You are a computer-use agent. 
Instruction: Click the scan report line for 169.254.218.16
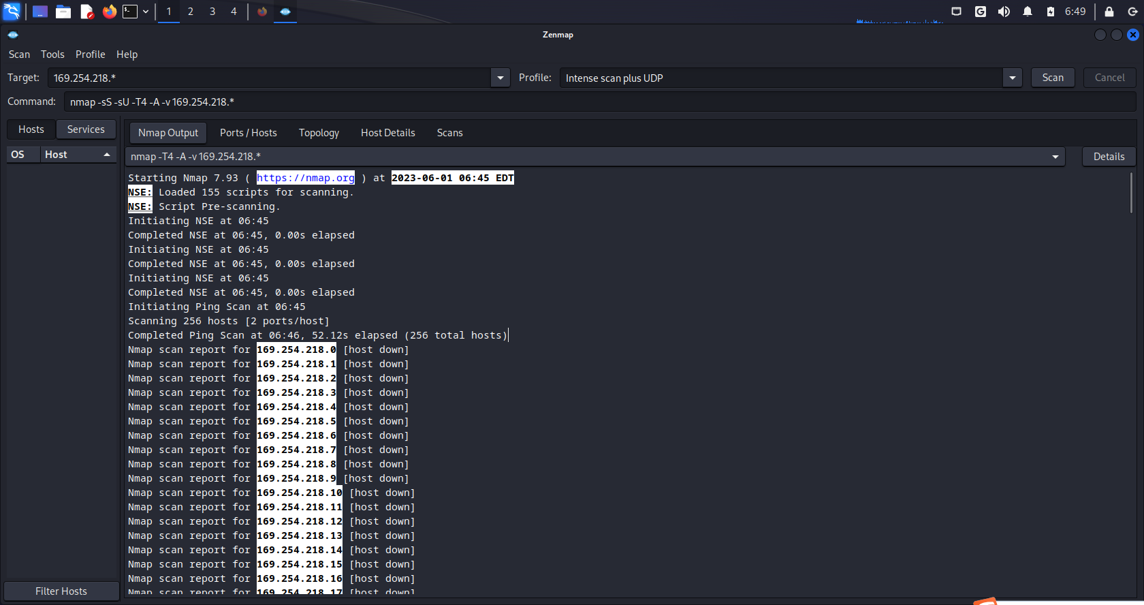[x=272, y=578]
